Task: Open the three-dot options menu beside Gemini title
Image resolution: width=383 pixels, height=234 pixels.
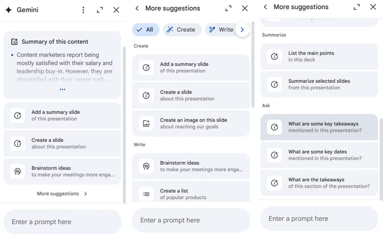Action: [83, 10]
